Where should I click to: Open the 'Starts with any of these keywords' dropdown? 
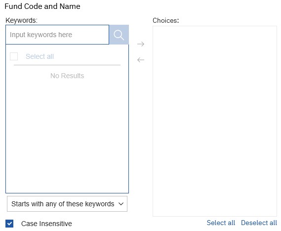pos(67,204)
